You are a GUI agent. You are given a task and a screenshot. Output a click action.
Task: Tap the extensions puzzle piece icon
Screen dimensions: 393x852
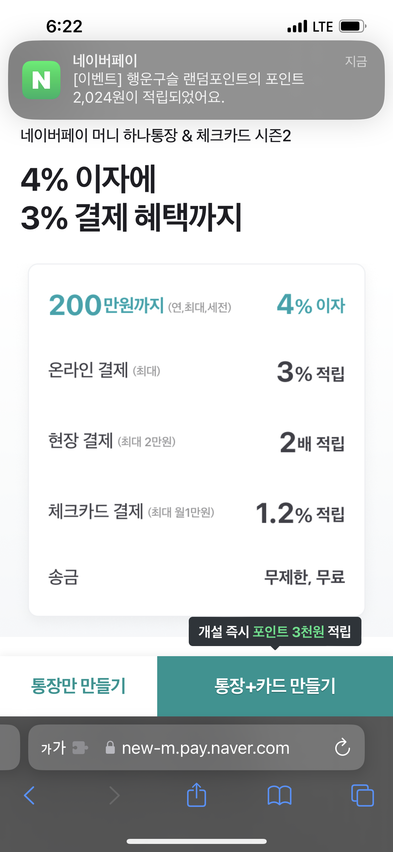coord(80,748)
